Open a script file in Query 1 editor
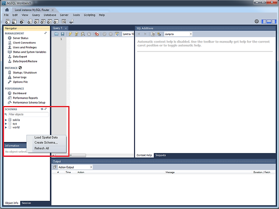The width and height of the screenshot is (279, 209). click(57, 34)
